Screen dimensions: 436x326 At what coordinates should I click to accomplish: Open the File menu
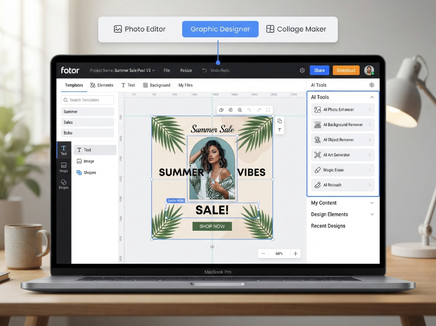(x=167, y=71)
